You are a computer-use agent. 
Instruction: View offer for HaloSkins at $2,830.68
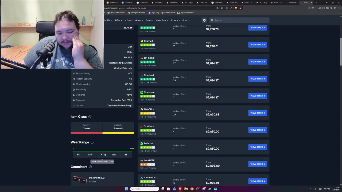coord(258,113)
